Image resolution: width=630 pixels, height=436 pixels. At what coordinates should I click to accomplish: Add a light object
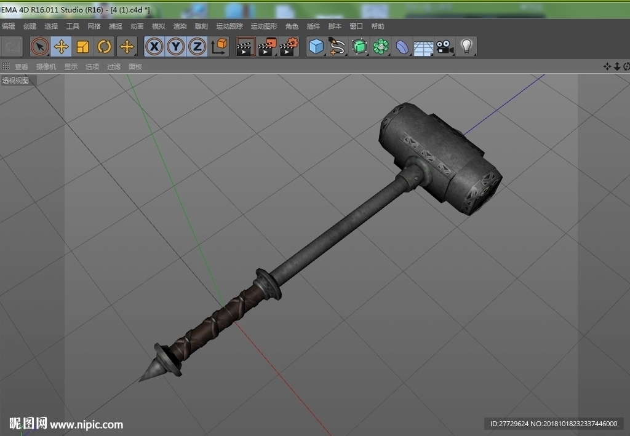coord(466,47)
